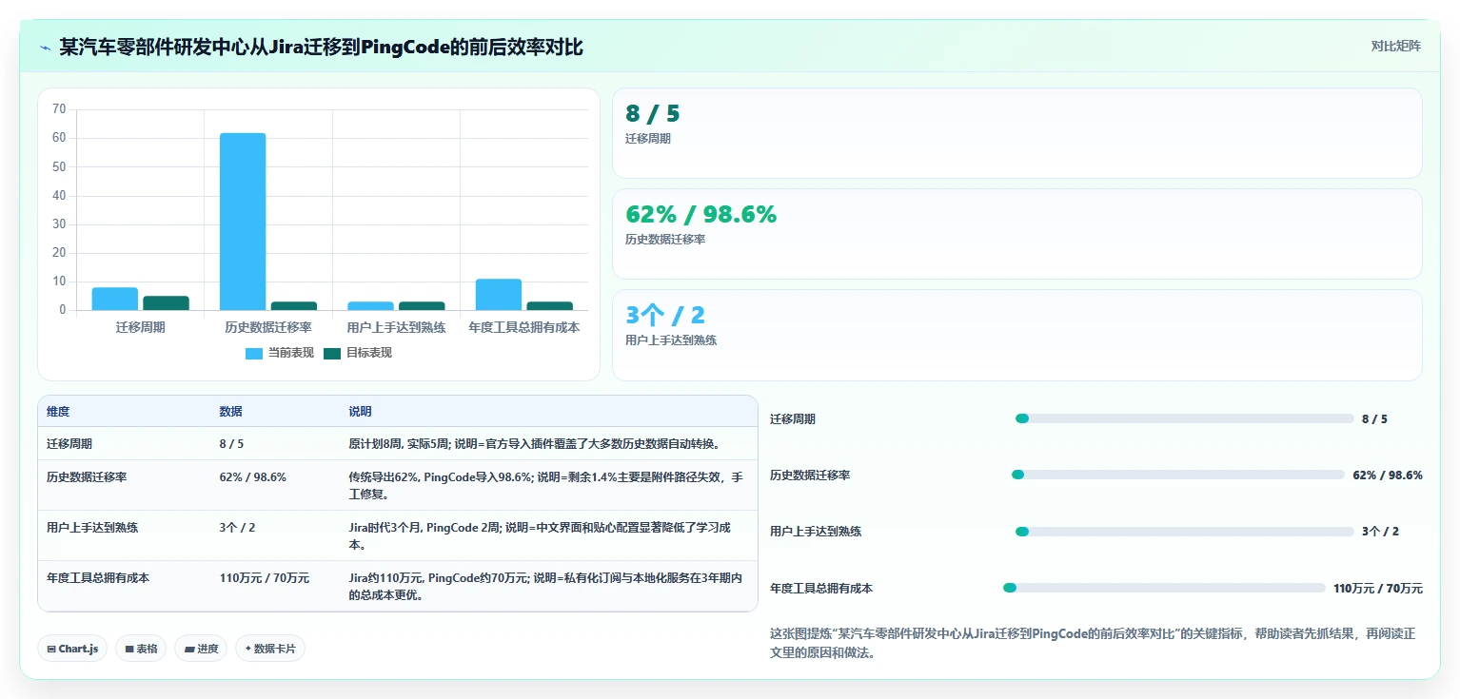
Task: Click the 迁移周期 chart axis label
Action: [140, 327]
